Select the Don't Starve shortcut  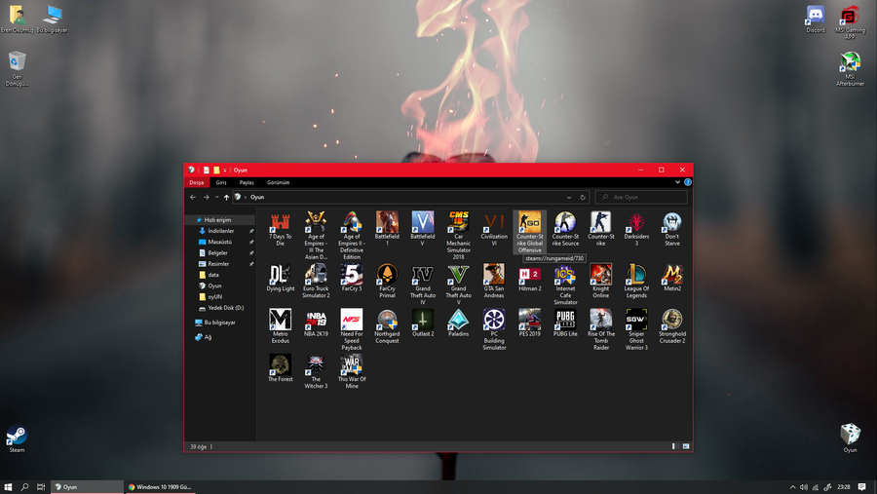pos(672,228)
